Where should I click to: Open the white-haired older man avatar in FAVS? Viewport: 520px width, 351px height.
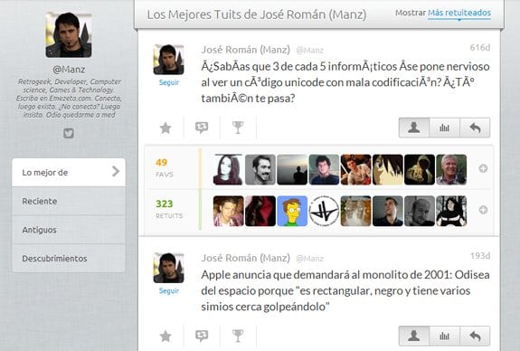point(451,169)
